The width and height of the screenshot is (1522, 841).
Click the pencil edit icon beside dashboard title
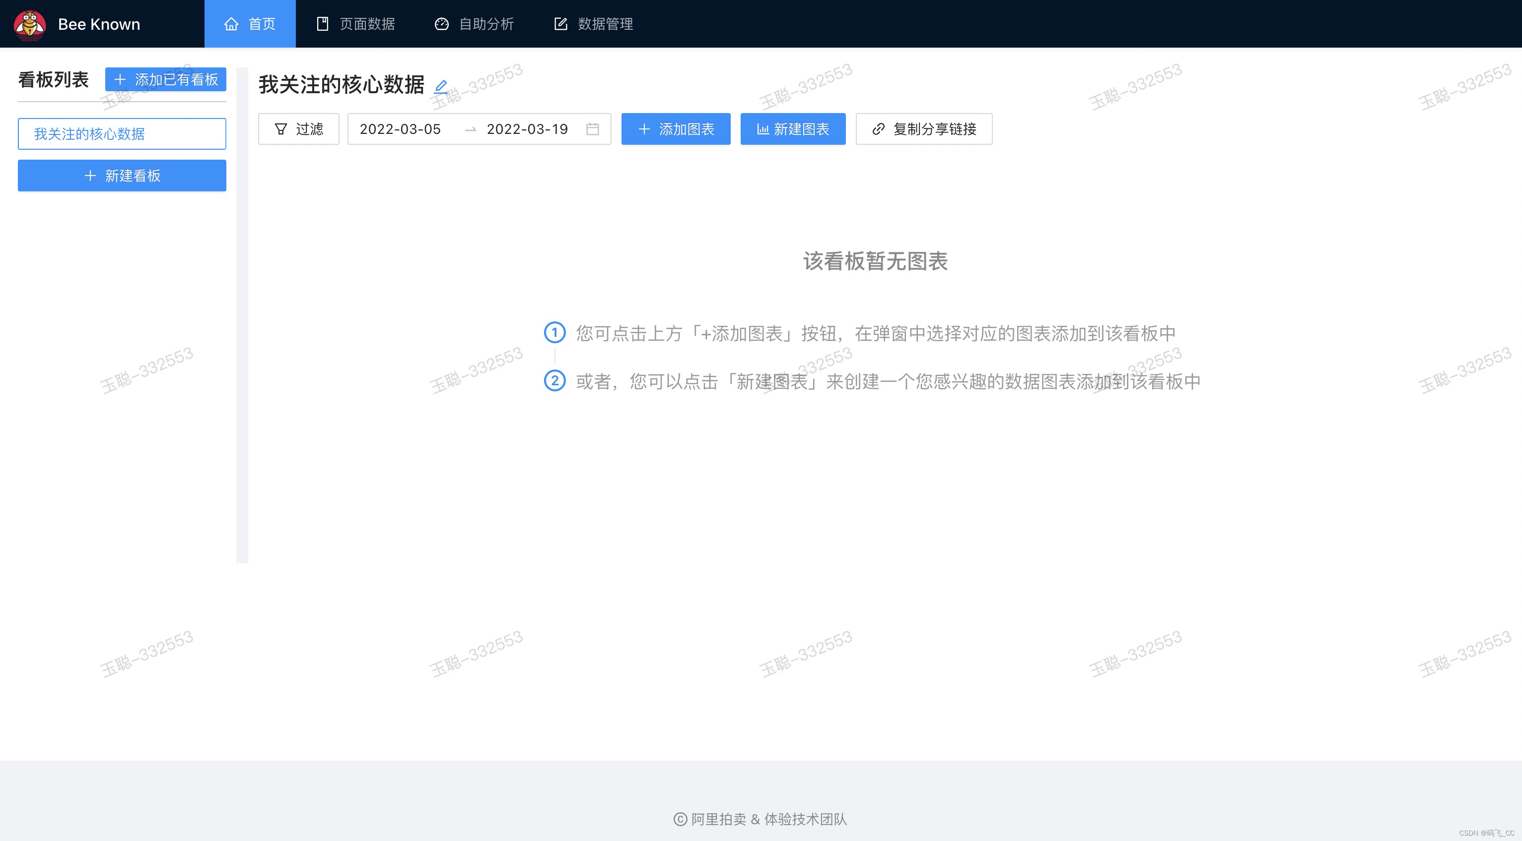[x=441, y=86]
